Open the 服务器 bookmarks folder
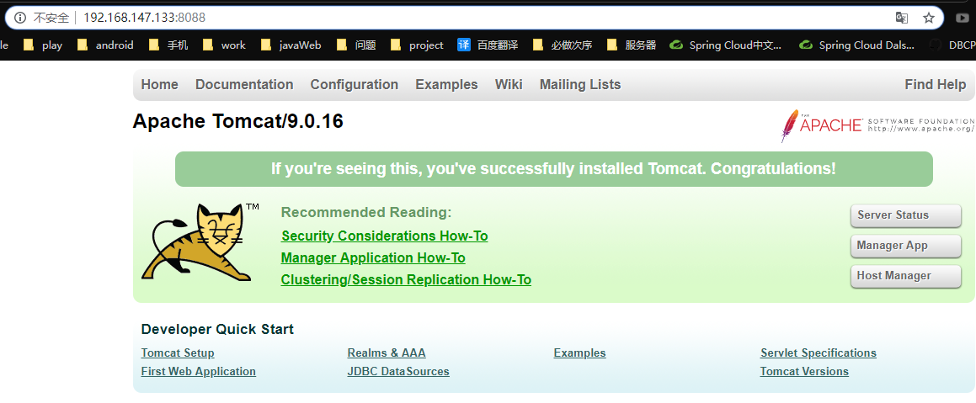The height and width of the screenshot is (403, 976). (632, 45)
